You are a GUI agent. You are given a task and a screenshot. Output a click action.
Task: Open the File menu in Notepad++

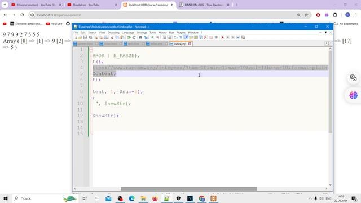pyautogui.click(x=76, y=33)
